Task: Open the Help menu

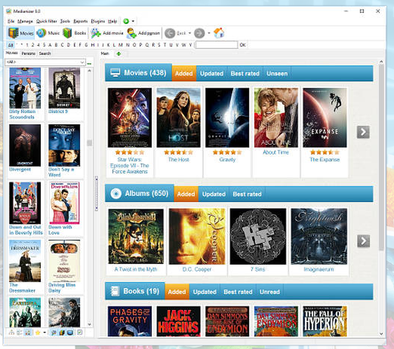Action: 112,21
